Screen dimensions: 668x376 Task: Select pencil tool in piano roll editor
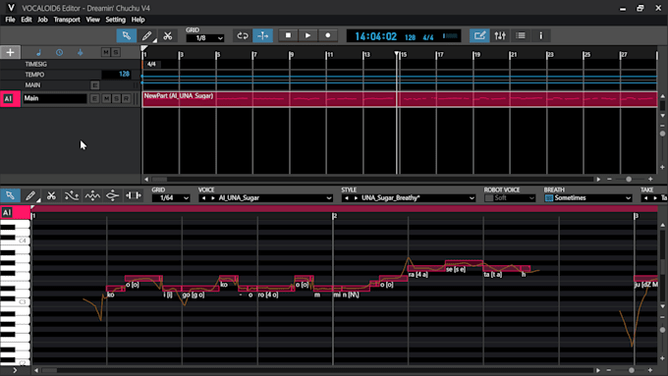tap(30, 196)
